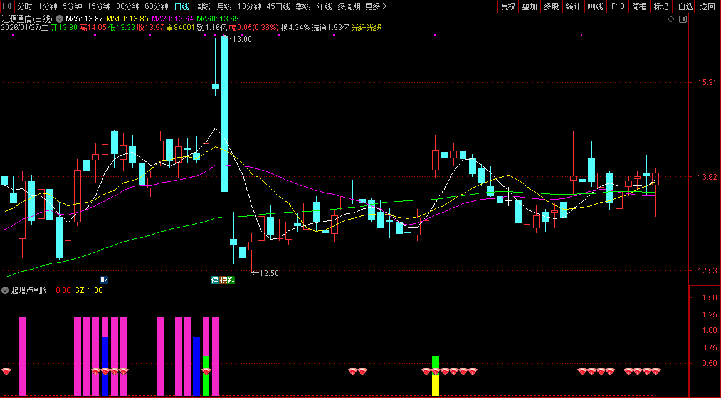Click the yellow bar in the sub-chart
Image resolution: width=721 pixels, height=398 pixels.
436,385
